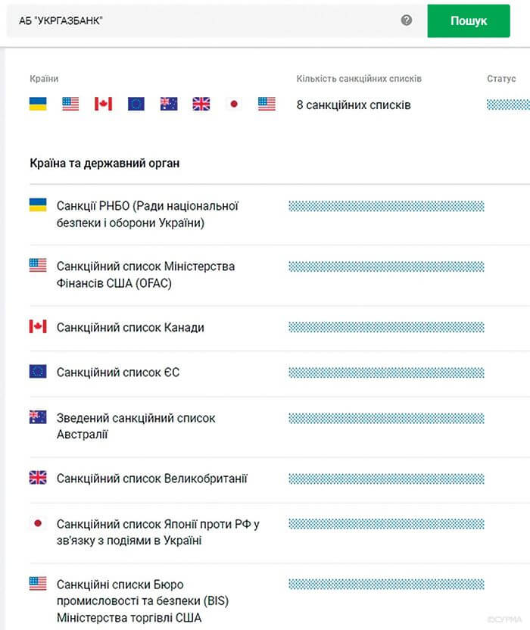Open Зведений санкційний список Австралії
The height and width of the screenshot is (630, 530).
click(x=136, y=426)
